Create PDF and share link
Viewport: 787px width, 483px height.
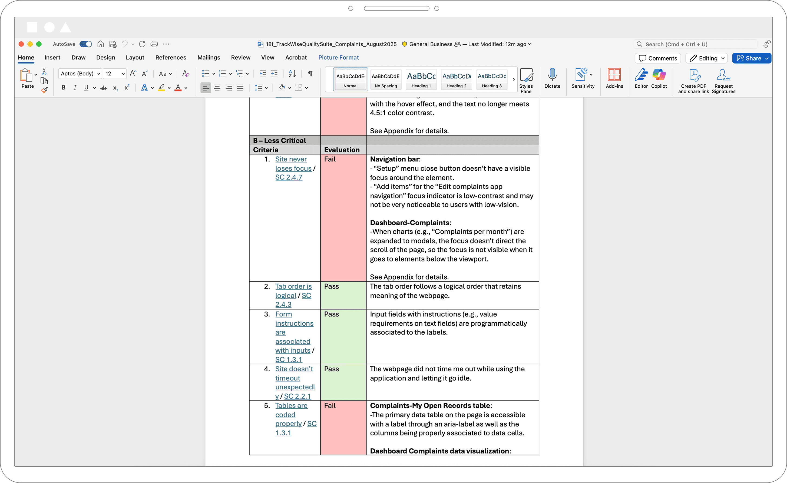pos(693,81)
